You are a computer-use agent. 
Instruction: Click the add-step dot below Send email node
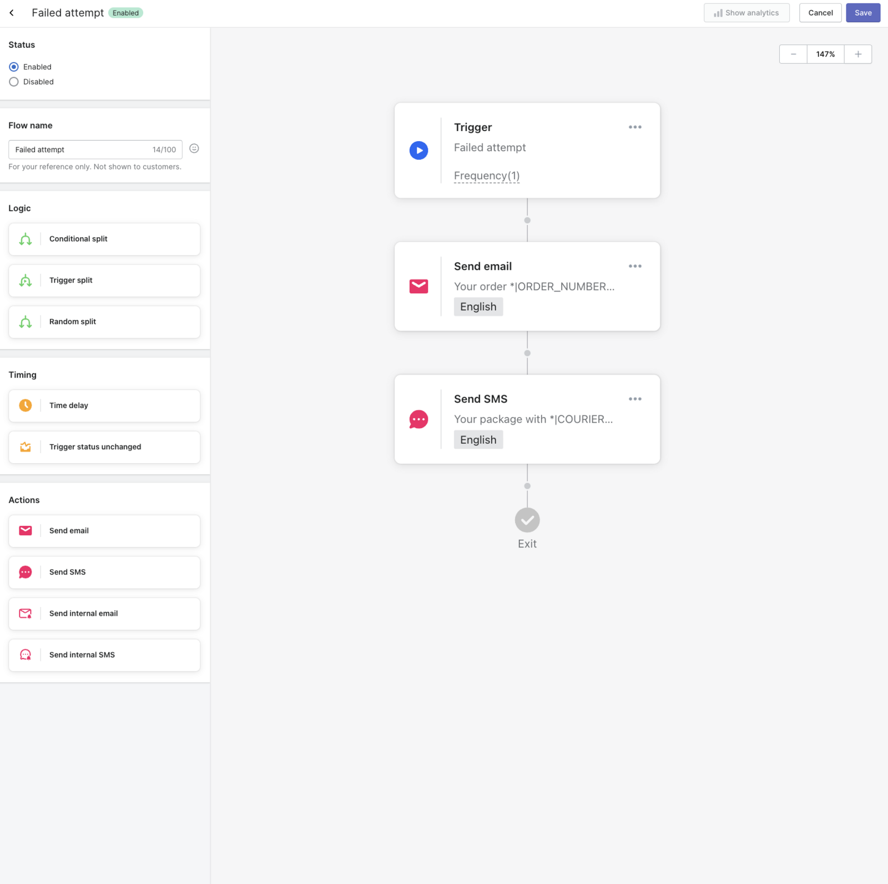pos(527,353)
